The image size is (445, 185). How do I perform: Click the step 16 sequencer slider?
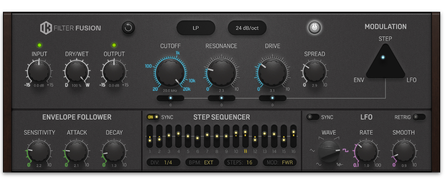(x=294, y=136)
